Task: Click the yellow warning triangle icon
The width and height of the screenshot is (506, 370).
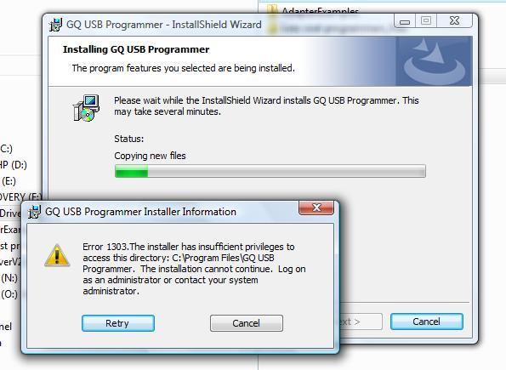Action: pos(57,255)
